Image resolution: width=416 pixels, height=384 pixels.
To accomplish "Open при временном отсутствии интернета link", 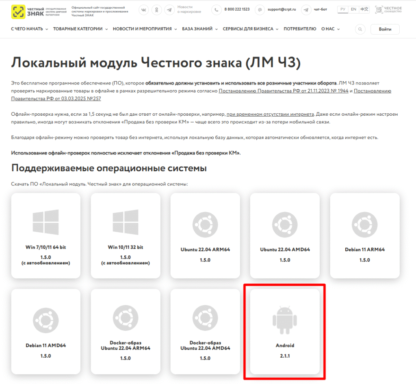I will [x=270, y=114].
